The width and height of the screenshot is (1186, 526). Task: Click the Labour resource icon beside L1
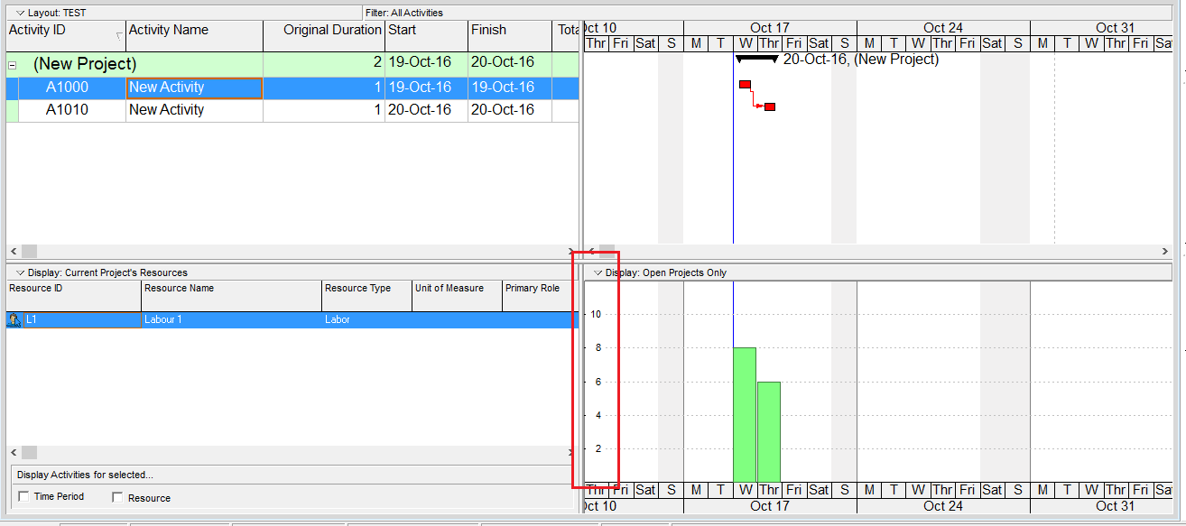coord(14,319)
